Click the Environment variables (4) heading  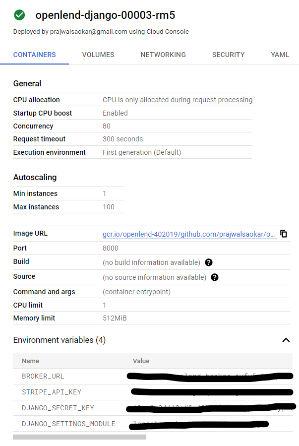pyautogui.click(x=59, y=340)
